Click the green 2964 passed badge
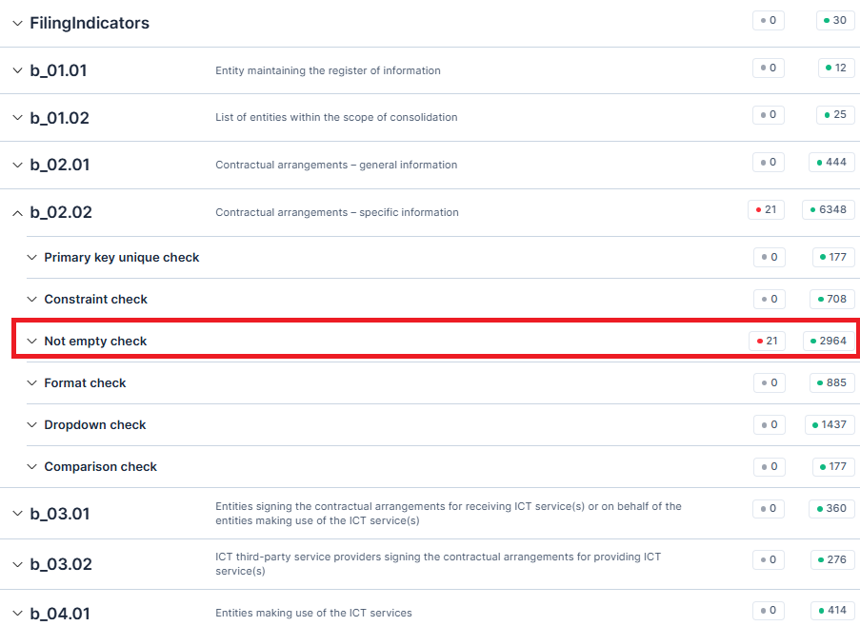Image resolution: width=860 pixels, height=626 pixels. tap(828, 341)
